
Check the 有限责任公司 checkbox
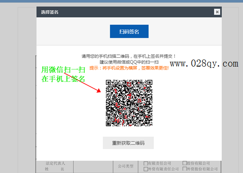(x=146, y=163)
